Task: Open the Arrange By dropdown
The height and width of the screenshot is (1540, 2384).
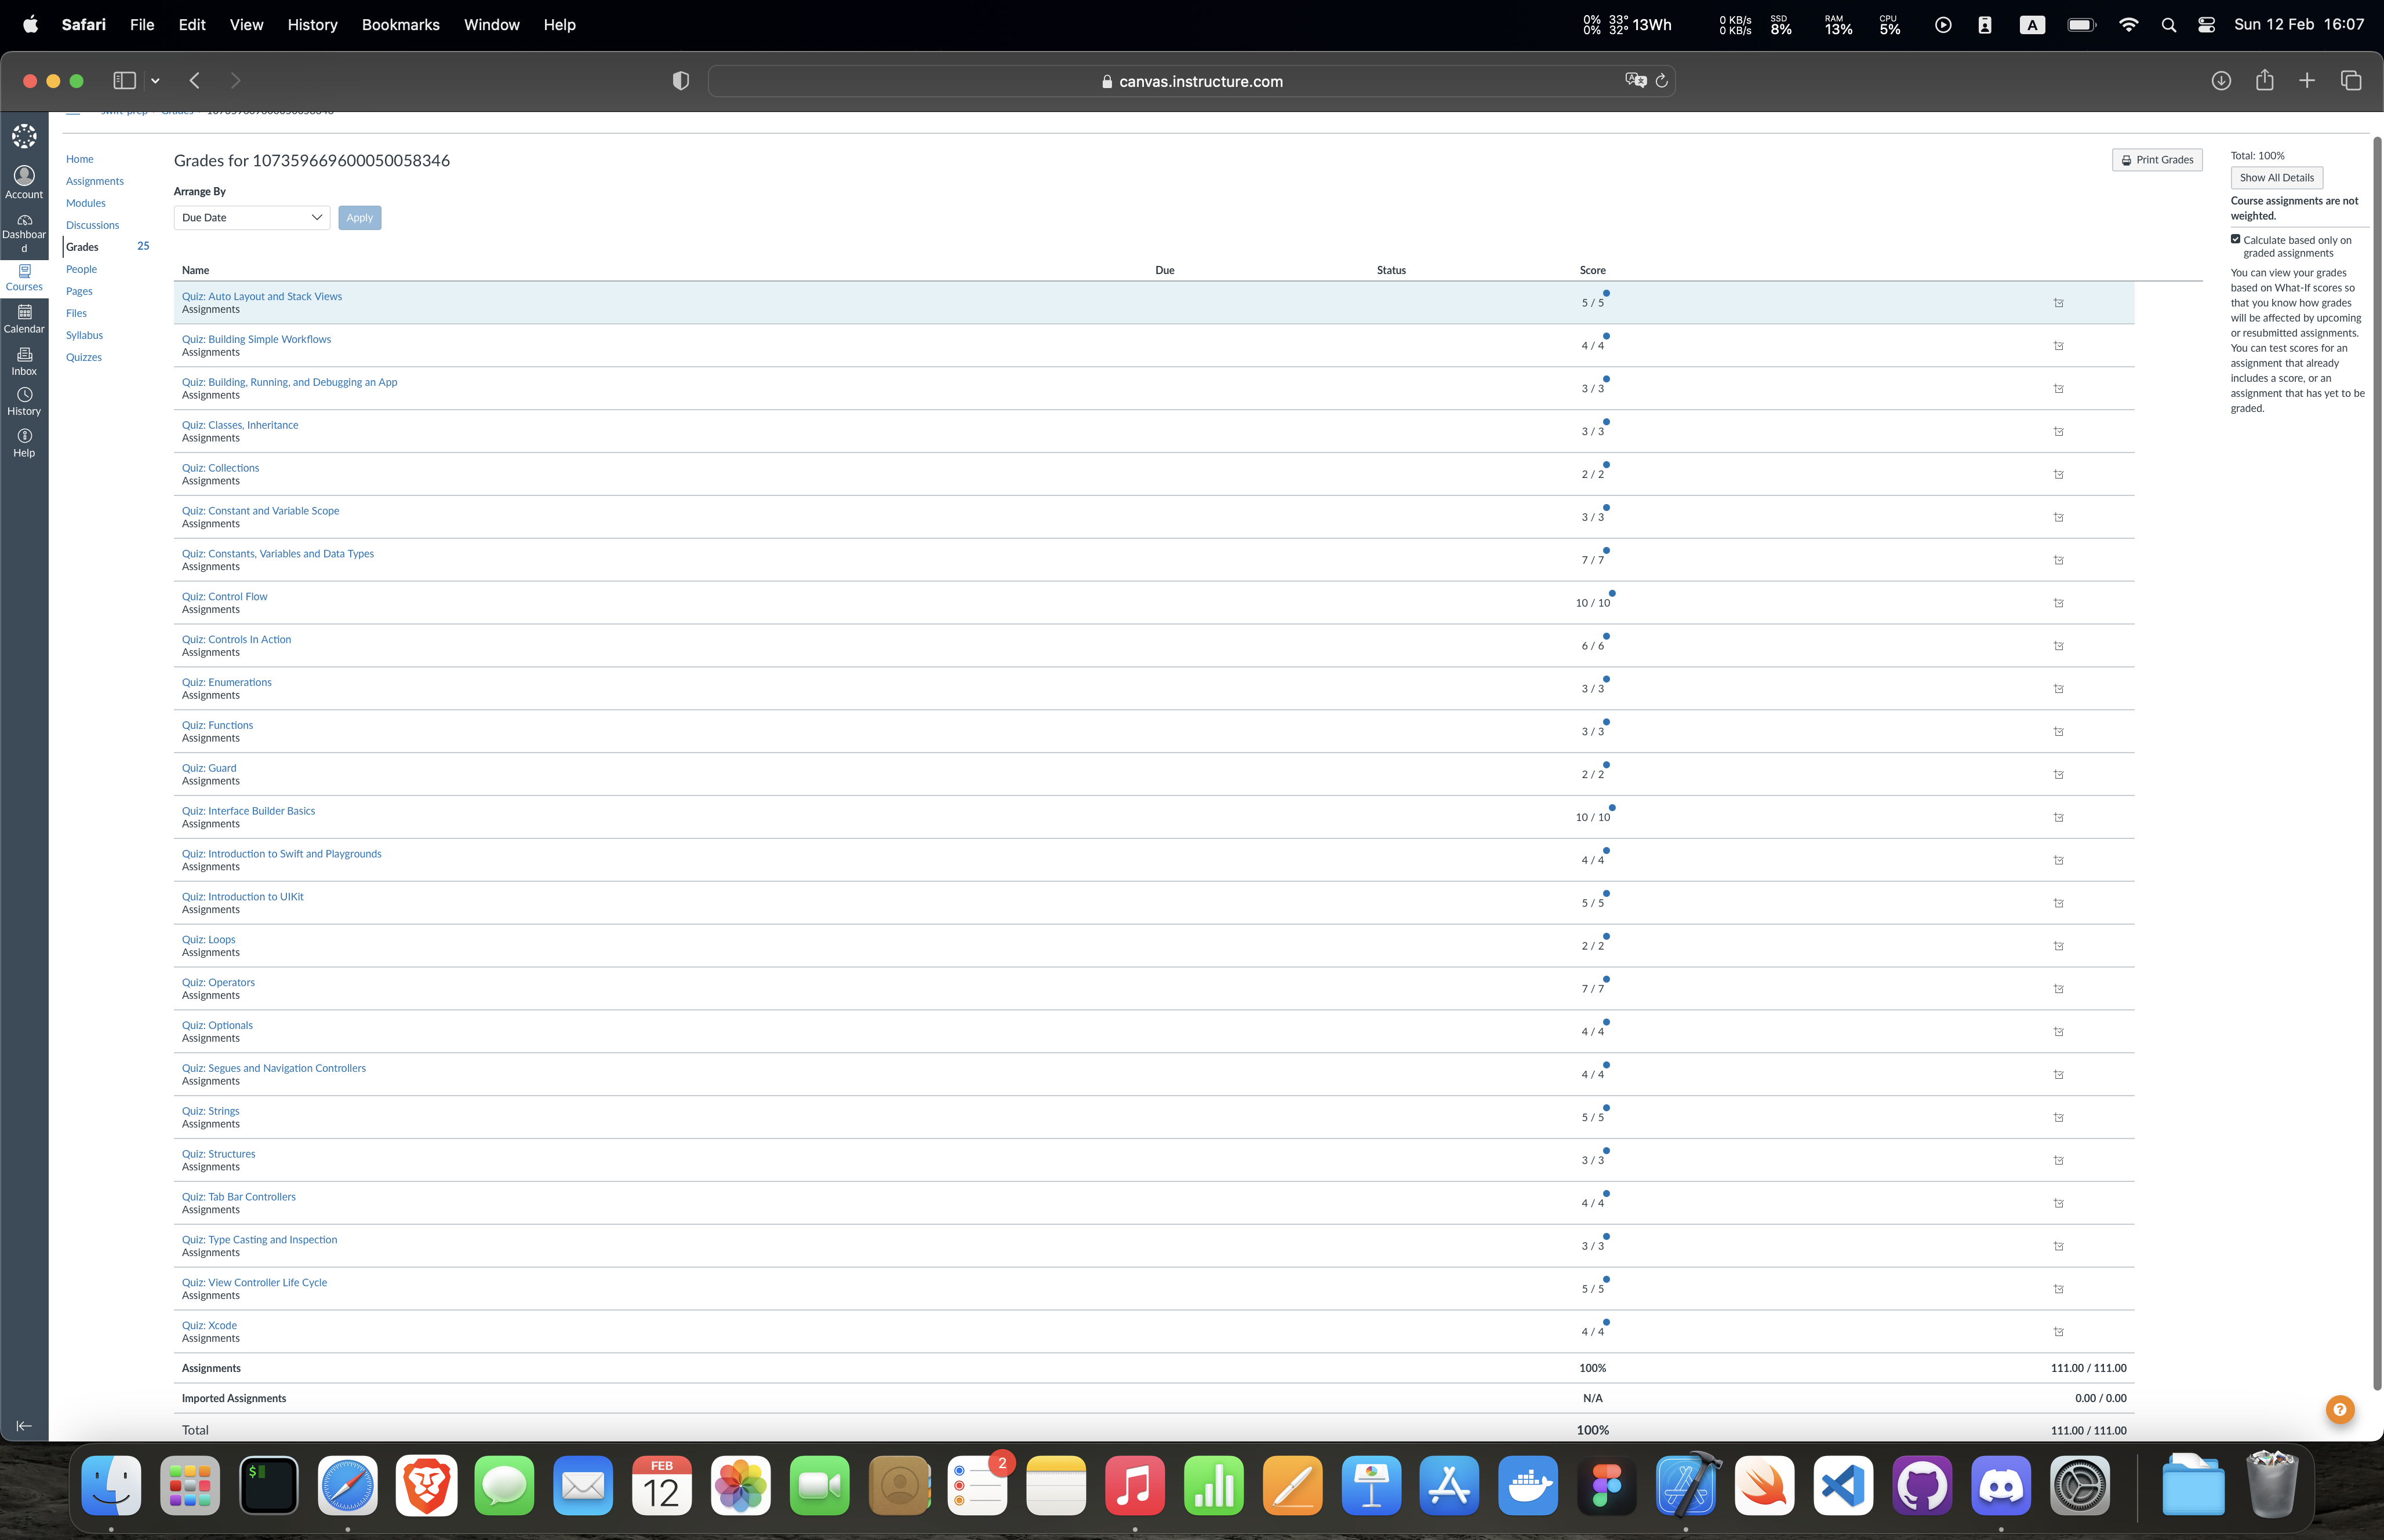Action: click(252, 217)
